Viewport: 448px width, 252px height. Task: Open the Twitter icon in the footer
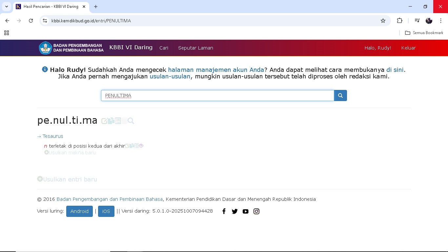click(234, 211)
